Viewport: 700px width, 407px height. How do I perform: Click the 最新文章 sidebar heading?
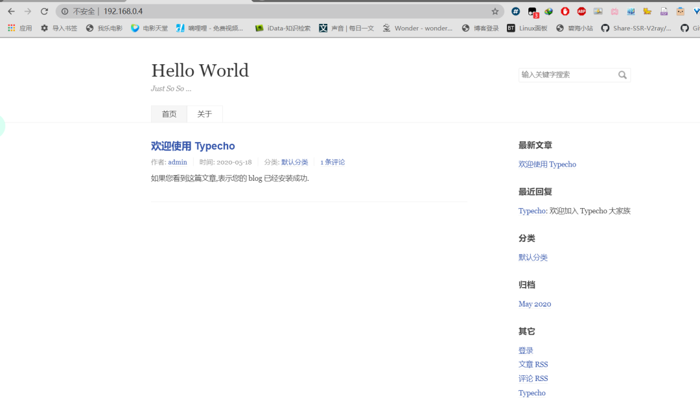tap(535, 145)
